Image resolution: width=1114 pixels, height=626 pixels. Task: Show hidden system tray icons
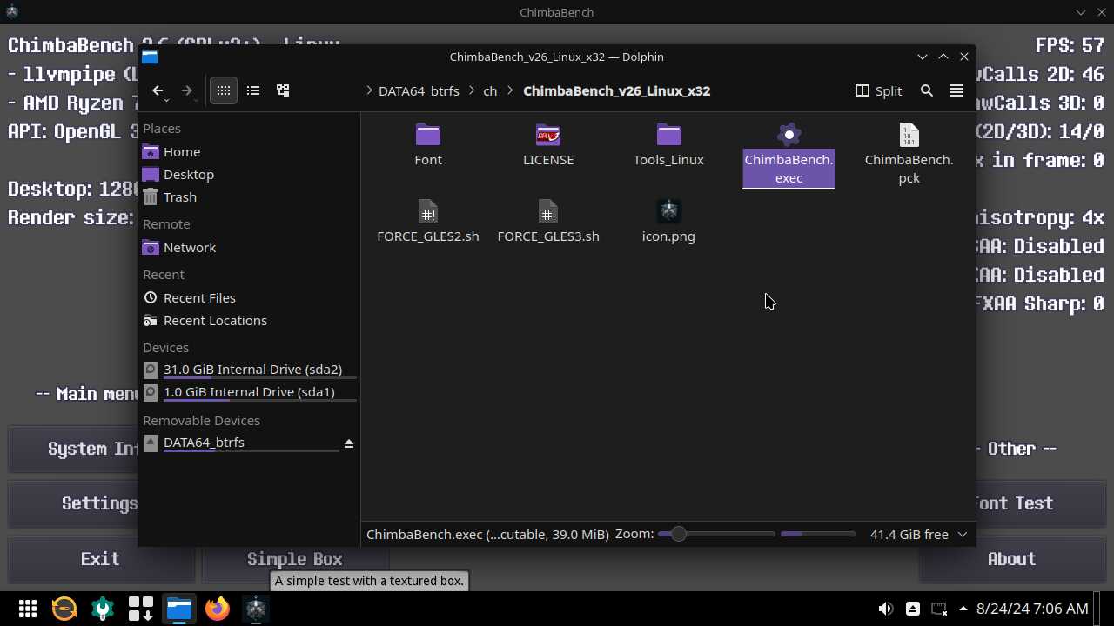(963, 609)
